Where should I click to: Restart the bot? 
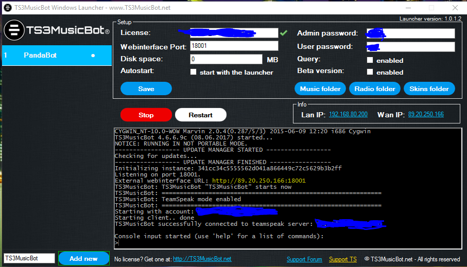pos(200,115)
